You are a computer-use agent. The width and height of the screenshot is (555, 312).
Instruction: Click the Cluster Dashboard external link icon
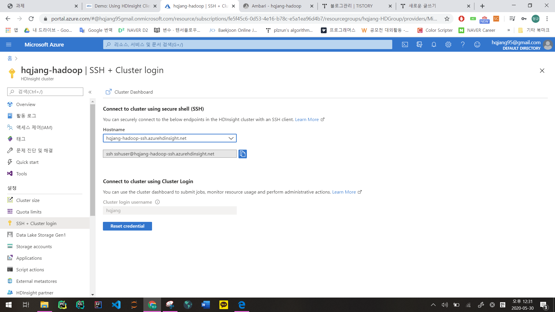point(108,92)
